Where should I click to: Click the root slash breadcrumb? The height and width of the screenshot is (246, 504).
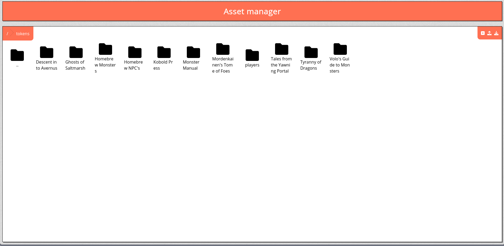point(7,33)
